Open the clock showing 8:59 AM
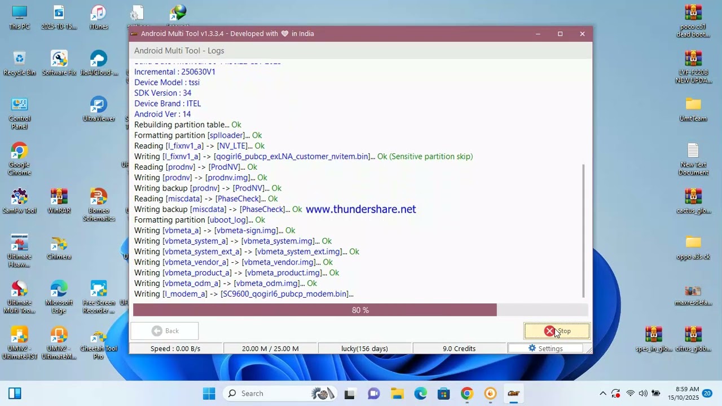722x406 pixels. click(683, 394)
